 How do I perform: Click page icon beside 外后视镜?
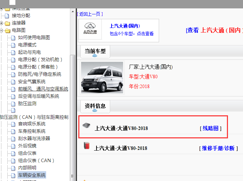point(13,146)
